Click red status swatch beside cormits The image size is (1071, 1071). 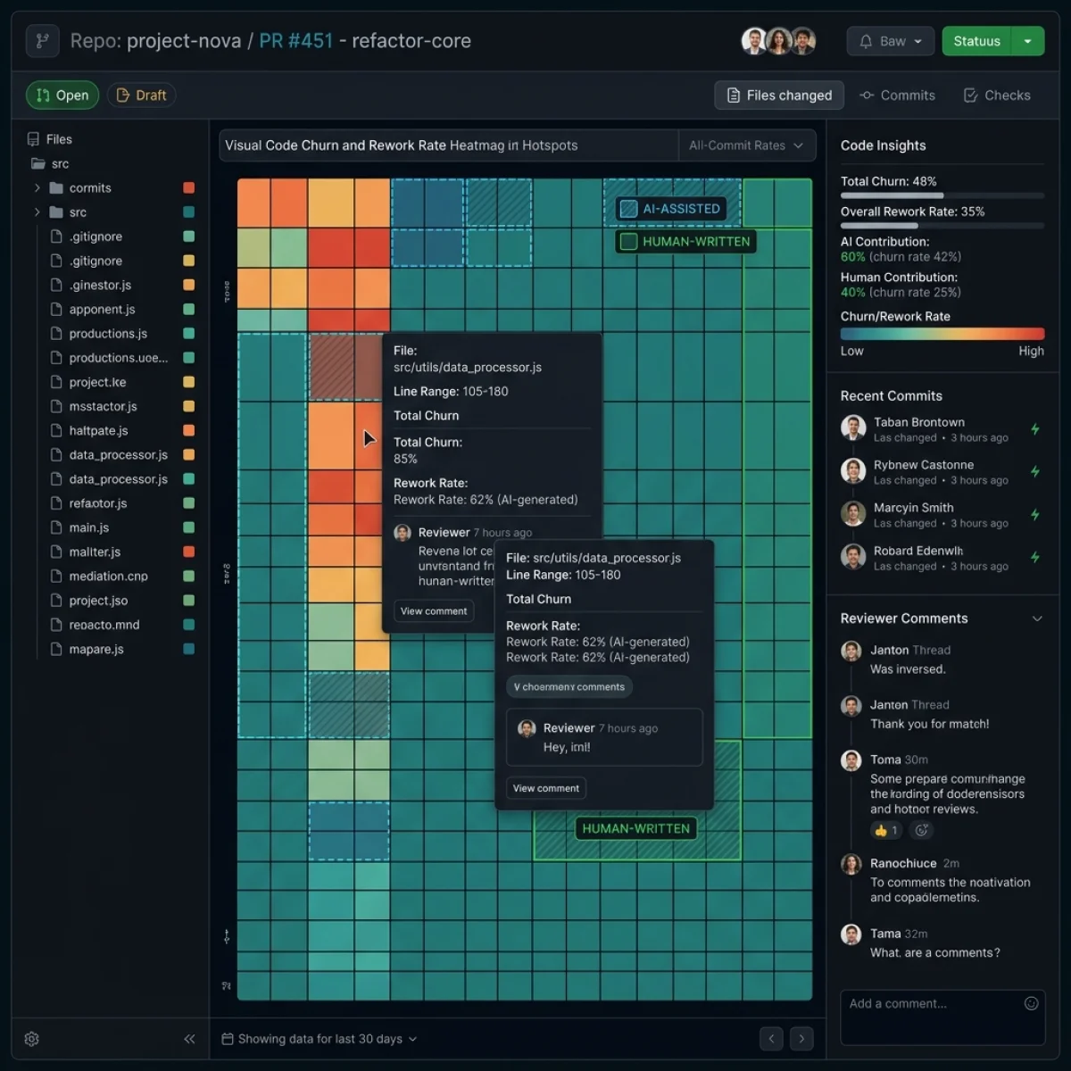point(188,188)
